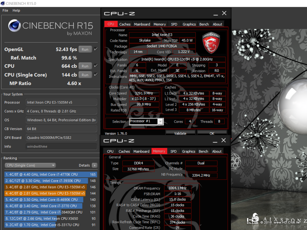
Task: Open the CPU (Single Core) ranking dropdown
Action: coord(30,165)
